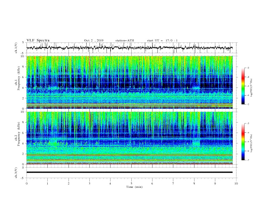Click the ch.2 "Frequency (kHz)" axis label
Image resolution: width=266 pixels, height=206 pixels.
[19, 134]
